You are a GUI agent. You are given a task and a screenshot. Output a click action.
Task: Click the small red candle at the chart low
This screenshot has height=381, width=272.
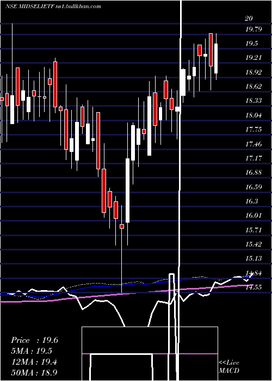122,226
